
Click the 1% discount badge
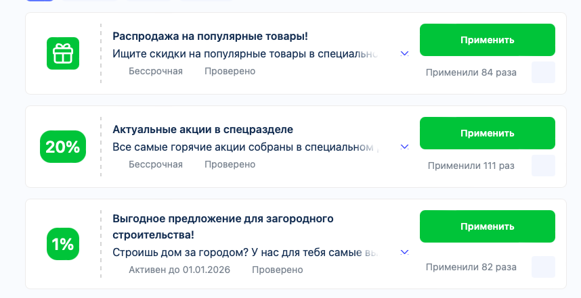(x=63, y=244)
